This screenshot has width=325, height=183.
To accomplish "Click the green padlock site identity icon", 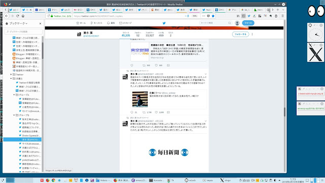I will pyautogui.click(x=52, y=16).
